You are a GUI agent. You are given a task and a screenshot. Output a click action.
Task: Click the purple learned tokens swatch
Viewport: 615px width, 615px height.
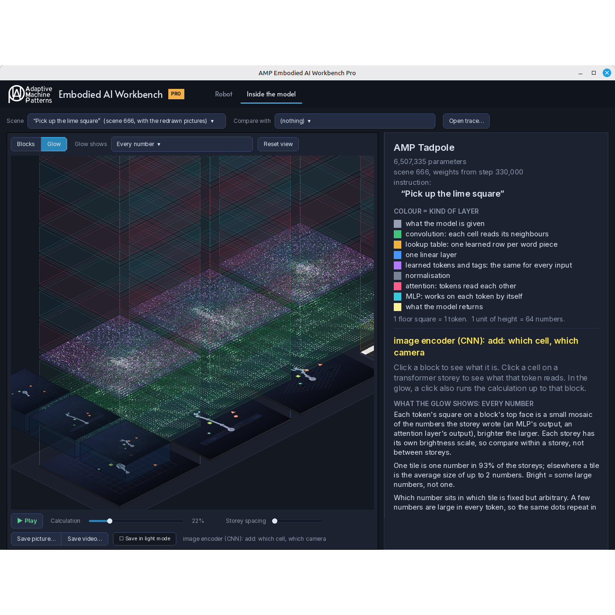[x=398, y=265]
